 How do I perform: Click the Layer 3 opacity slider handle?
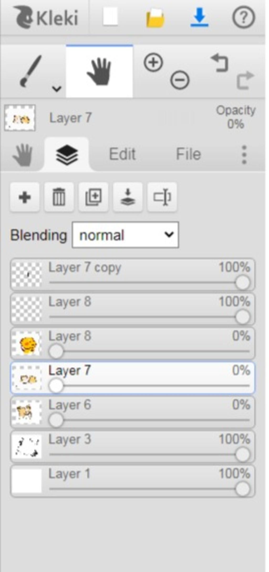pos(242,455)
